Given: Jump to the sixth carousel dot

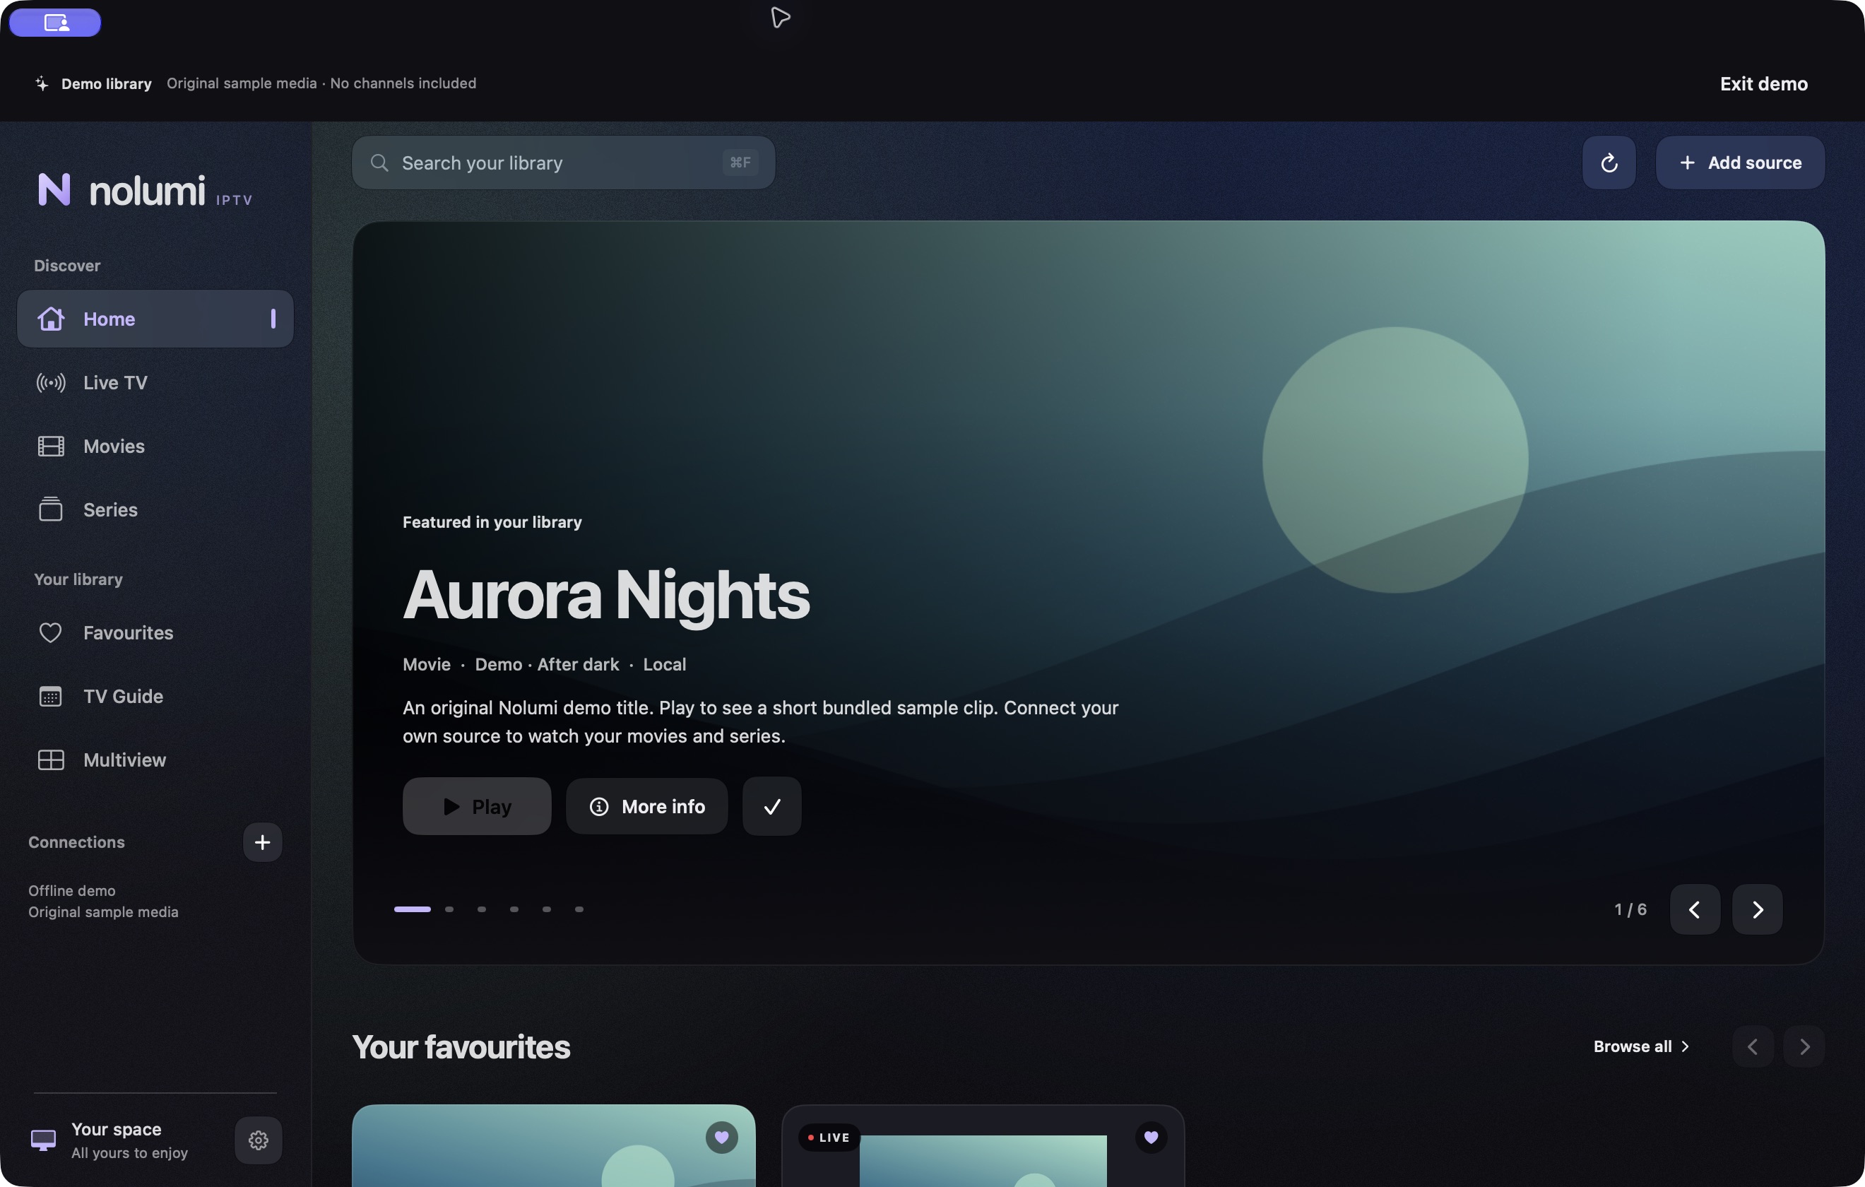Looking at the screenshot, I should coord(579,909).
